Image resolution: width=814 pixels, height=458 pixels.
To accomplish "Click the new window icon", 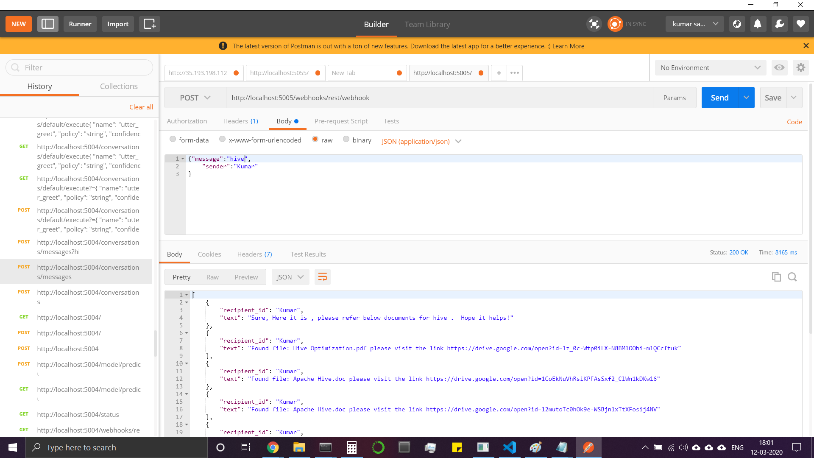I will pyautogui.click(x=150, y=24).
